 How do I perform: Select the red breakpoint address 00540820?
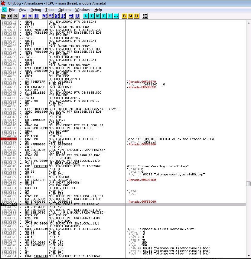9,139
